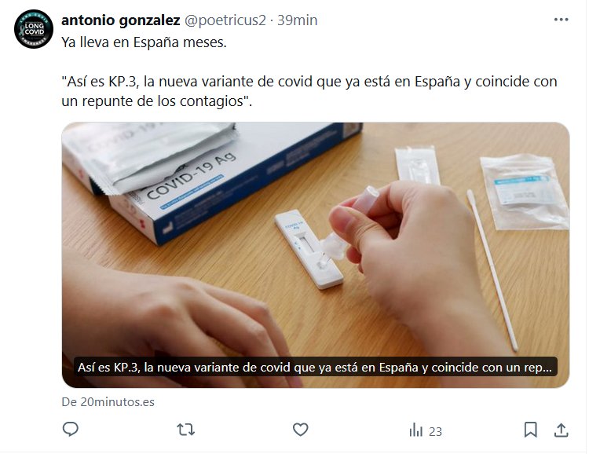Share the tweet via upload icon
The image size is (589, 454).
tap(561, 430)
